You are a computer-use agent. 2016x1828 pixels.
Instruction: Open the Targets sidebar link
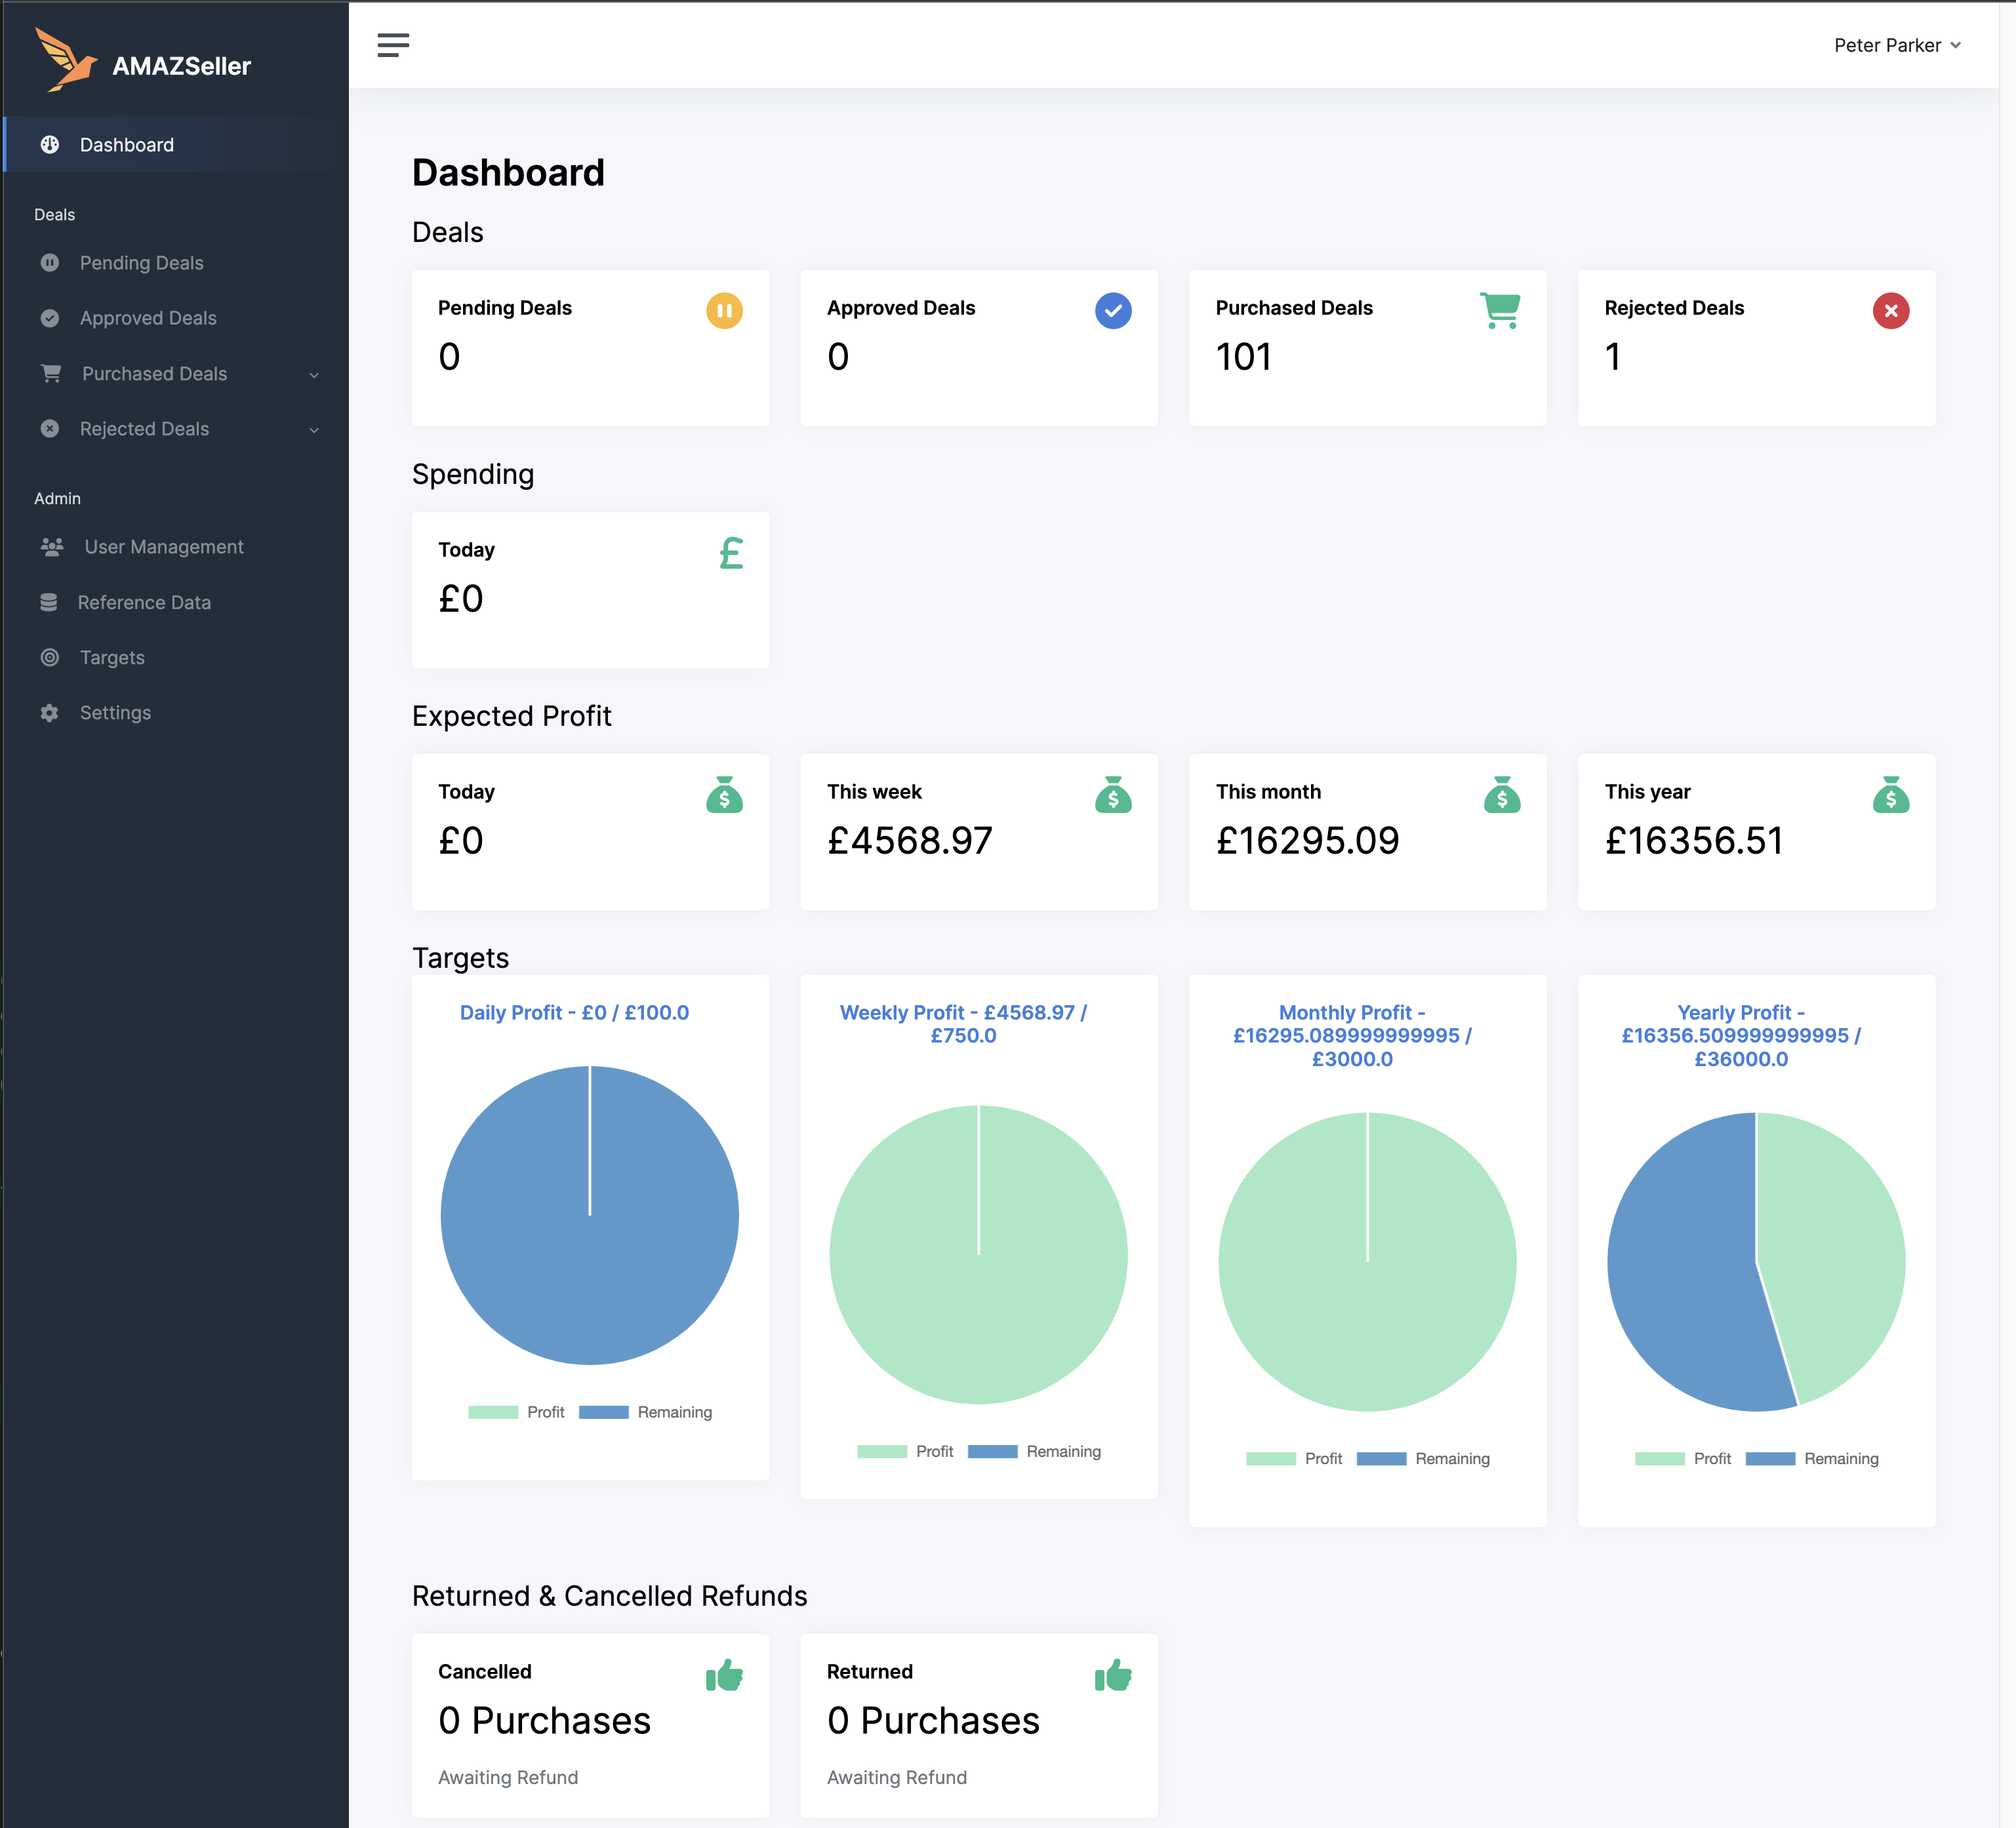(x=112, y=657)
